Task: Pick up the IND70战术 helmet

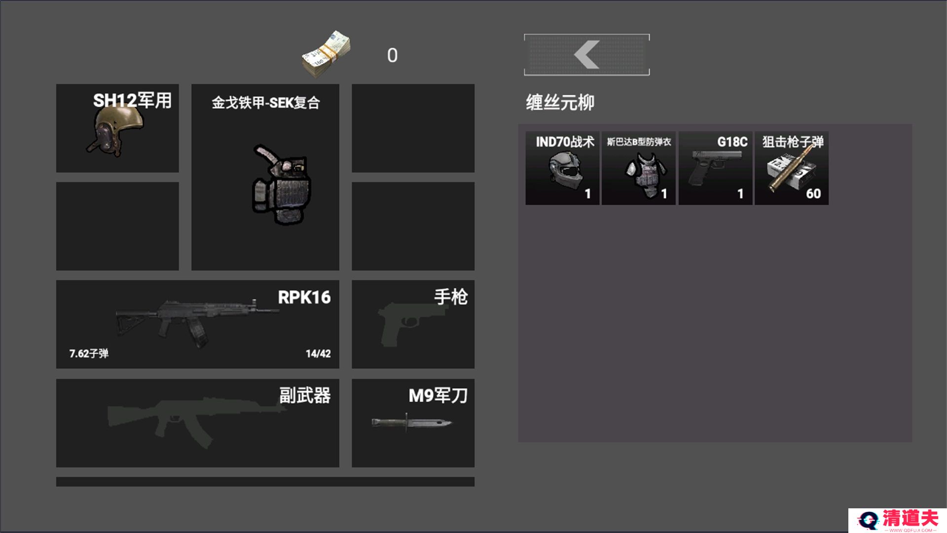Action: (x=562, y=168)
